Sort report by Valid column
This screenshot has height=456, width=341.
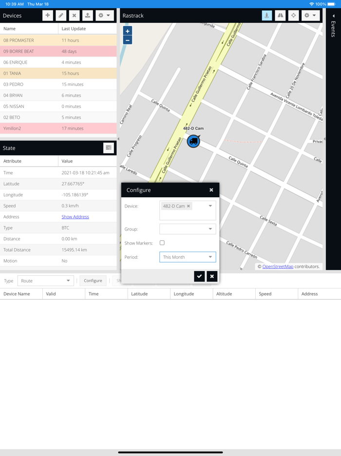click(x=64, y=294)
